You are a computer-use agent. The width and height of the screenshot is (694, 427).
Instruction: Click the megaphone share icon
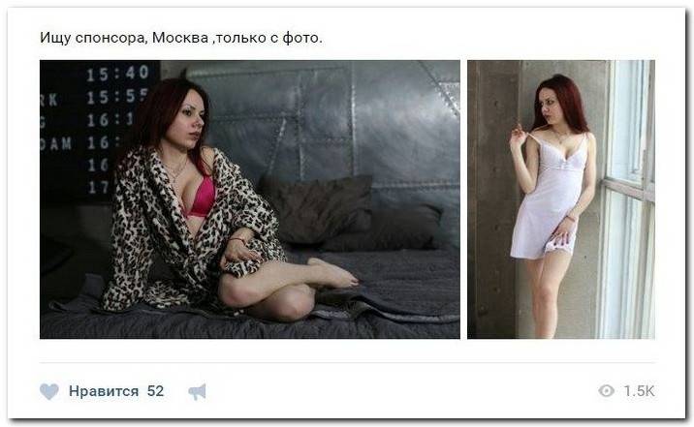[197, 391]
